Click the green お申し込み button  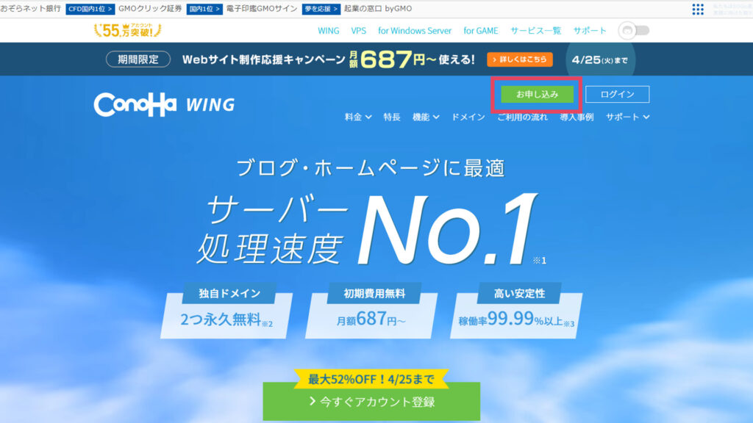click(537, 94)
